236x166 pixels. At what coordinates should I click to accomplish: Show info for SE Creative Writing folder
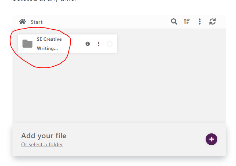(87, 44)
